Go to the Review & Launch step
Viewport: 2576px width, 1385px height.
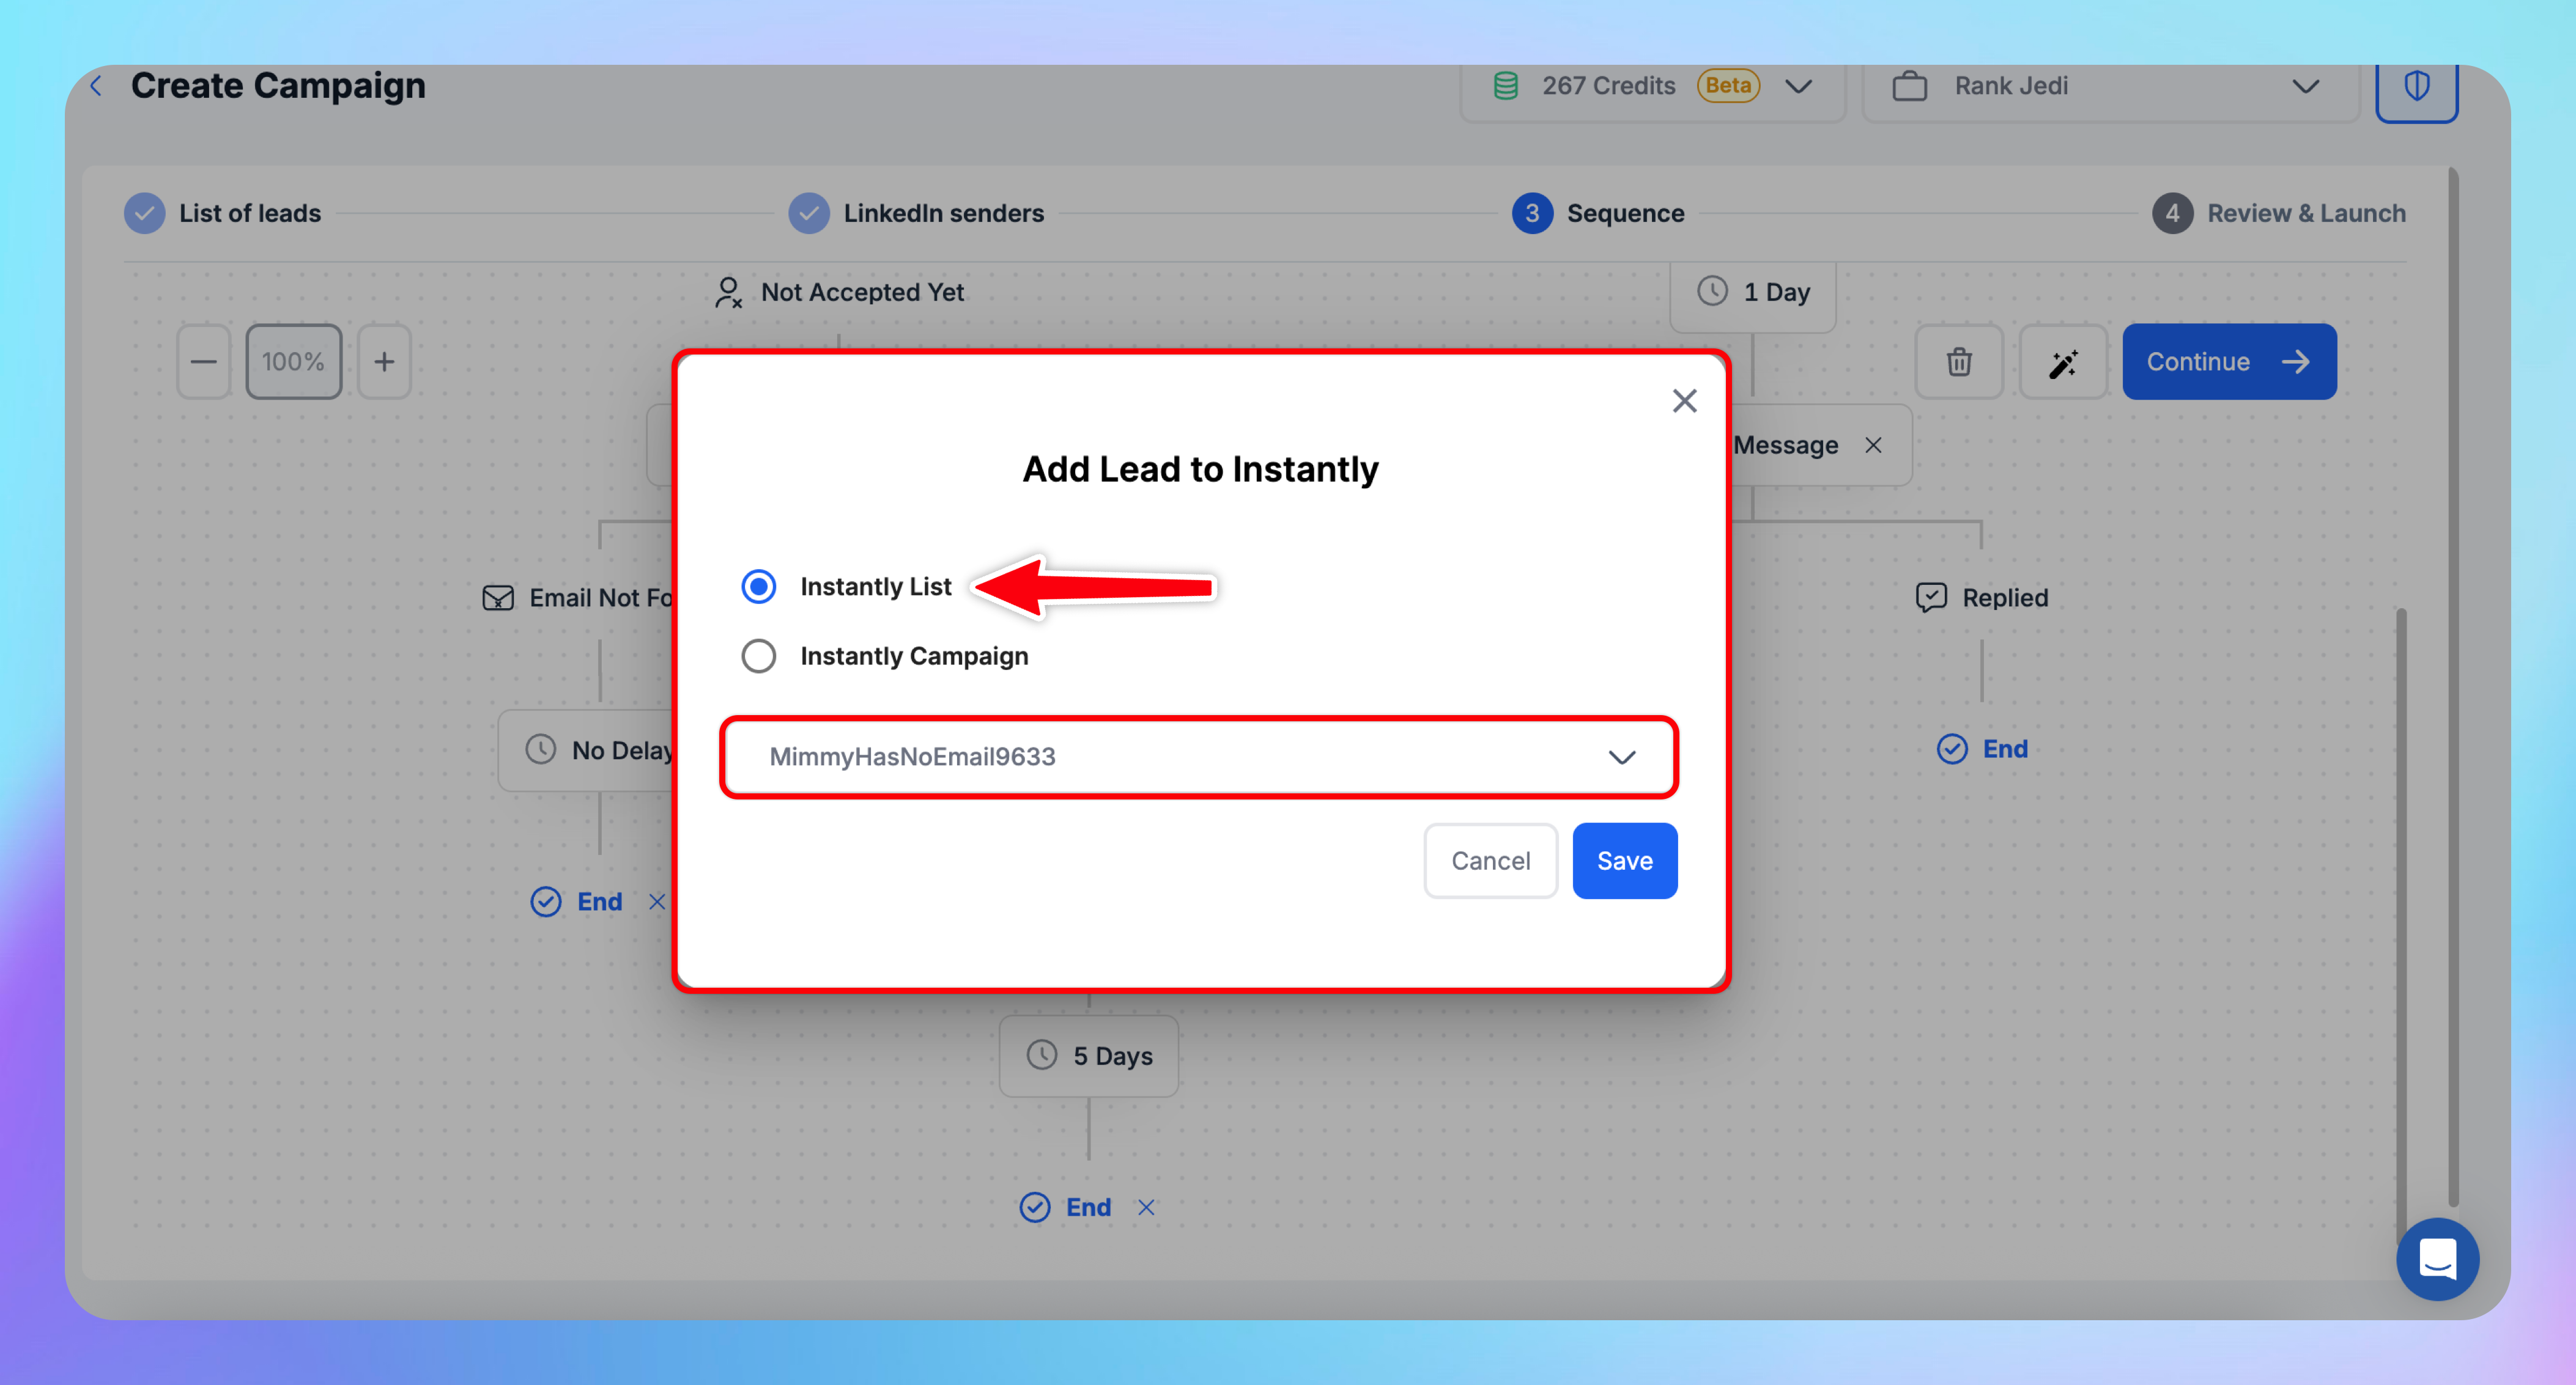click(2305, 213)
